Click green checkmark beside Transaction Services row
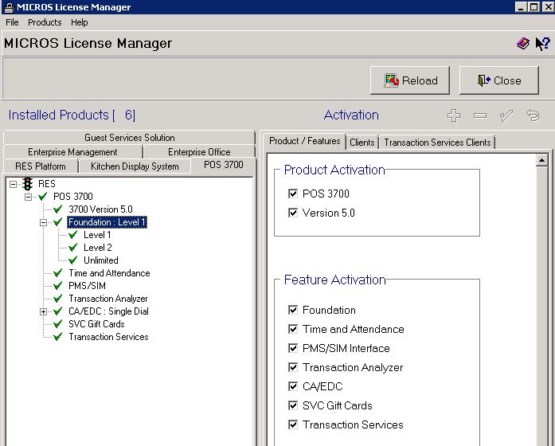 [x=57, y=337]
